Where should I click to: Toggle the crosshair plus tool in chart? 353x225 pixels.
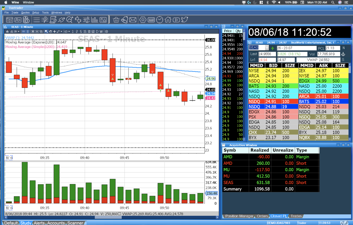tap(54, 32)
